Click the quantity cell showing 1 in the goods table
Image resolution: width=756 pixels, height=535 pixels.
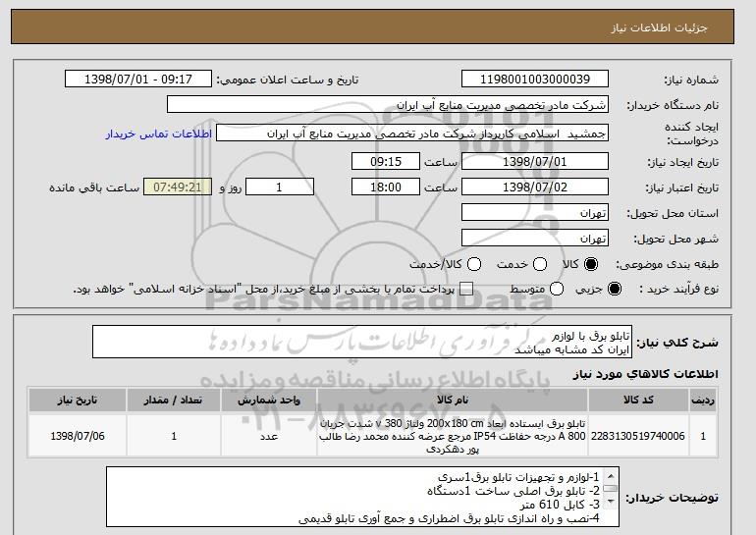174,436
